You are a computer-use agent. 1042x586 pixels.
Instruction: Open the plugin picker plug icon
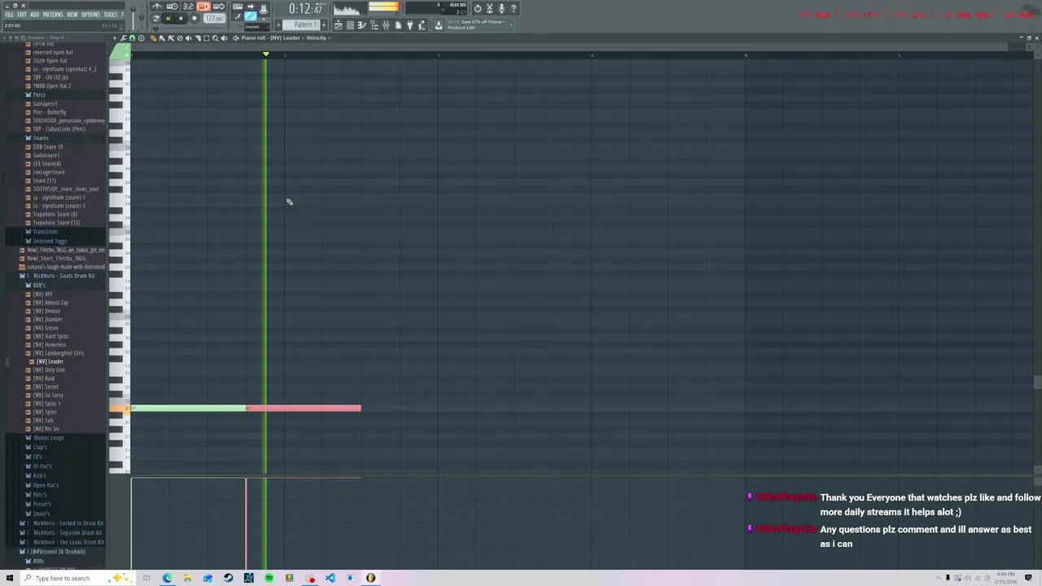coord(409,25)
